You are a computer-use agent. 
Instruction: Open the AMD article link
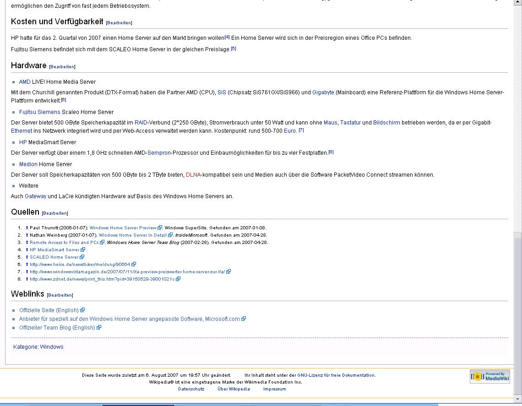[x=25, y=82]
